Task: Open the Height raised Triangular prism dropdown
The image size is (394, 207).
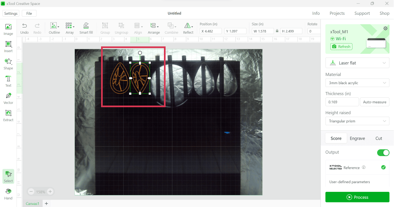Action: [357, 121]
